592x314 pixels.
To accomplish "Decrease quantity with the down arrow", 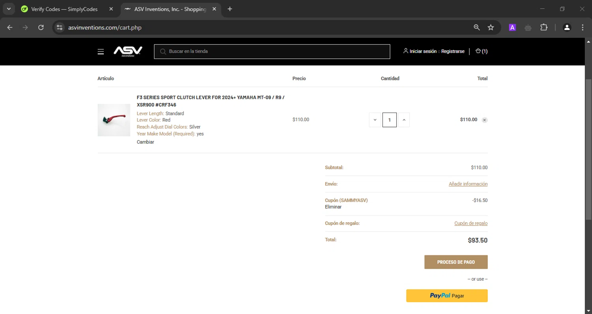I will click(x=375, y=120).
